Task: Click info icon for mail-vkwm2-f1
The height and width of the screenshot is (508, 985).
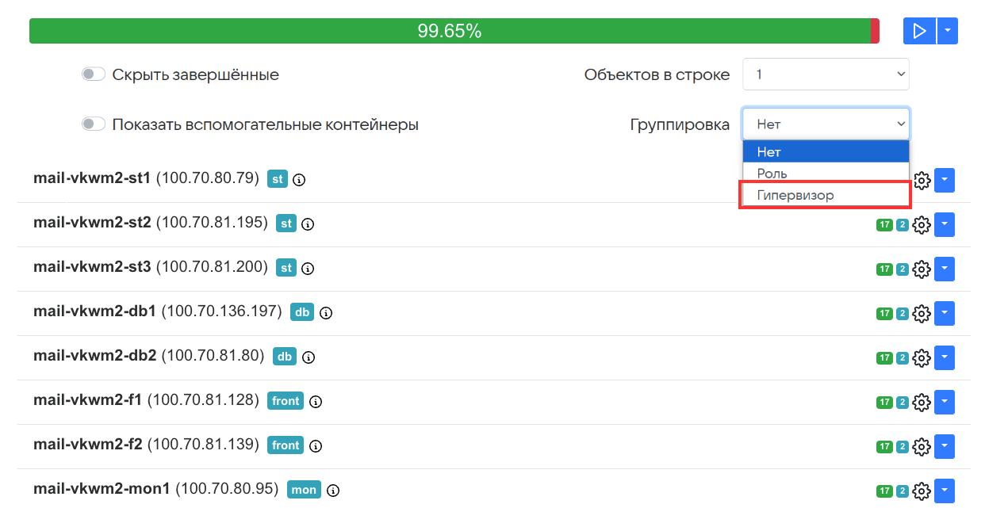Action: tap(316, 402)
